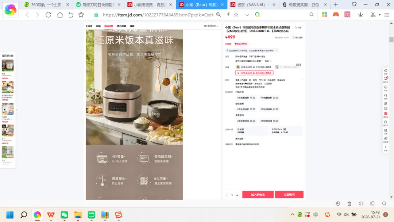394x222 pixels.
Task: Open PK 商品对比 link
Action: point(211,26)
